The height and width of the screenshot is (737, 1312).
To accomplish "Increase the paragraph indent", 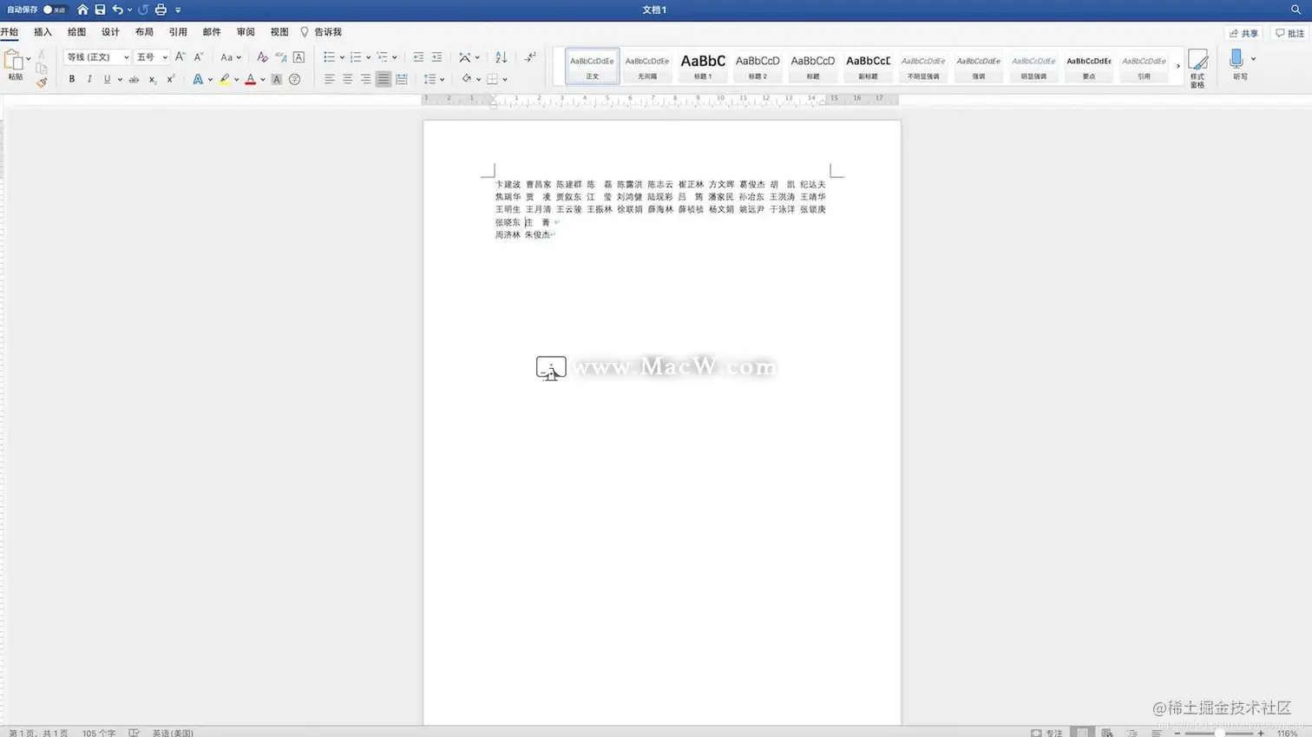I will click(436, 56).
